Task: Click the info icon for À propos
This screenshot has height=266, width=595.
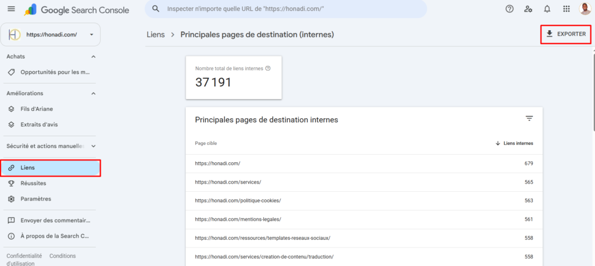Action: tap(12, 236)
